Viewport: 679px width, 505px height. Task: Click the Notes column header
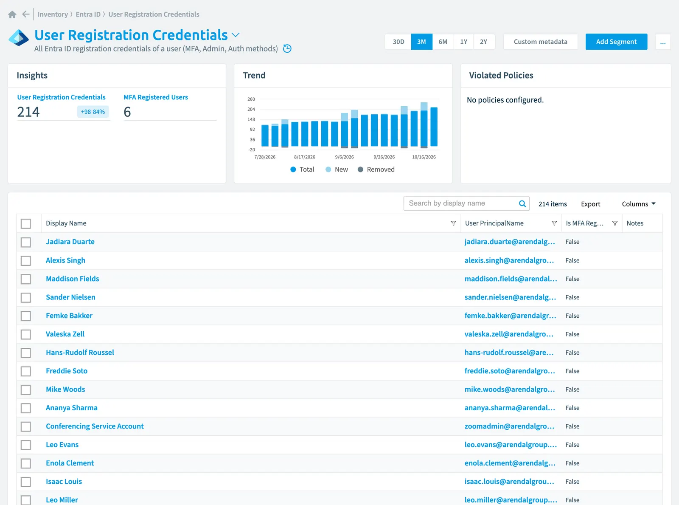pyautogui.click(x=635, y=223)
